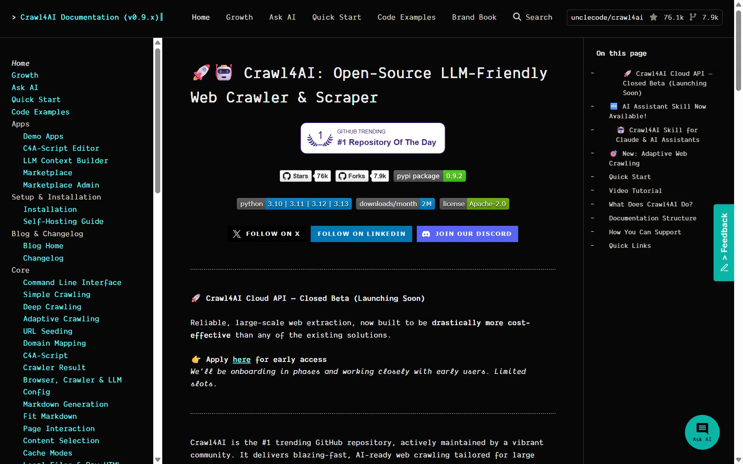Image resolution: width=743 pixels, height=464 pixels.
Task: Open the unclecode/crawl4ai repository link
Action: (607, 17)
